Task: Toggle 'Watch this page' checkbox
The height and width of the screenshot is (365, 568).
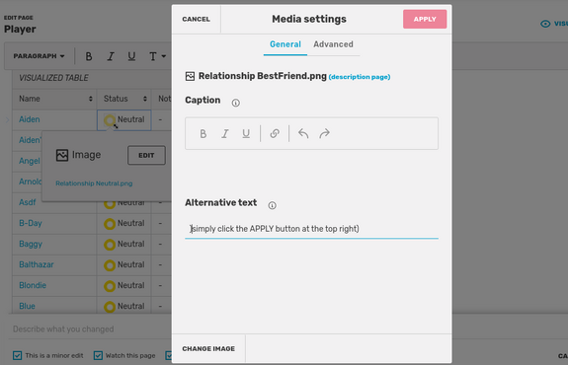Action: pyautogui.click(x=98, y=355)
